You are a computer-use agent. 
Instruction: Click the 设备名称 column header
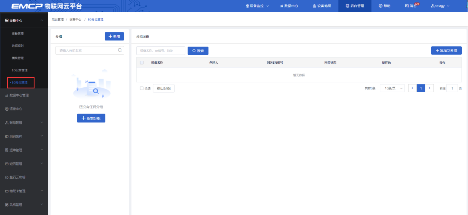[157, 63]
